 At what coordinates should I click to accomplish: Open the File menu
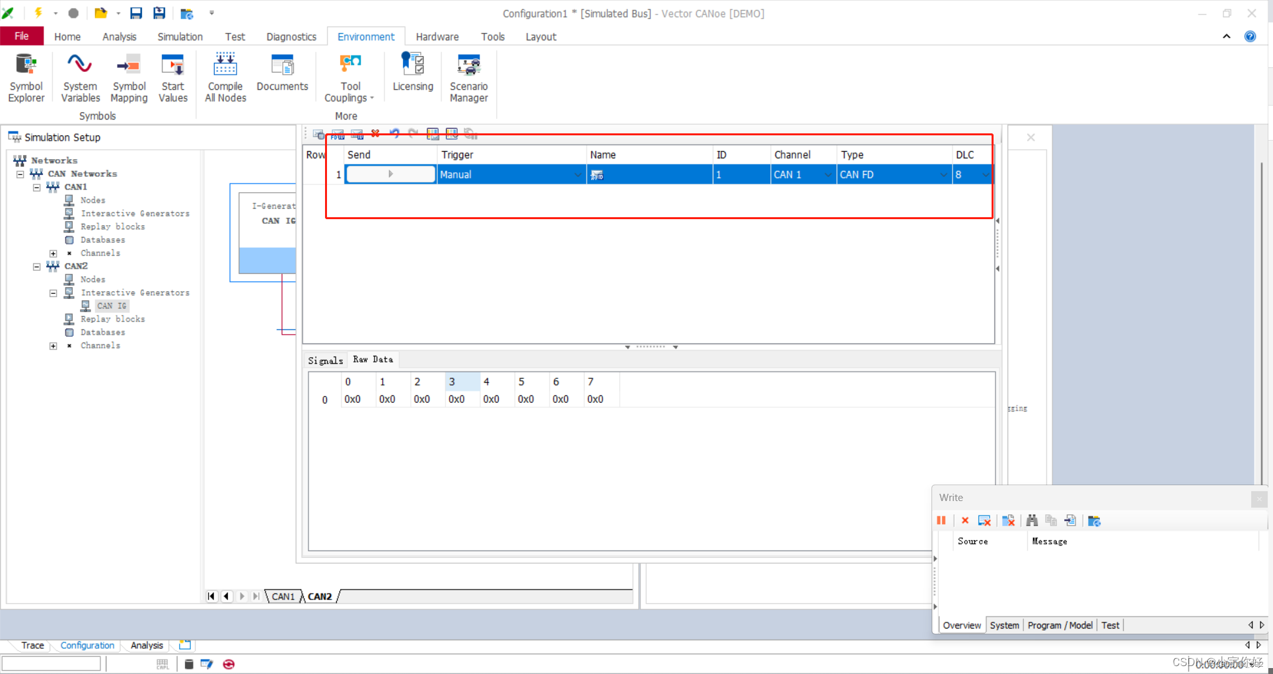point(22,36)
